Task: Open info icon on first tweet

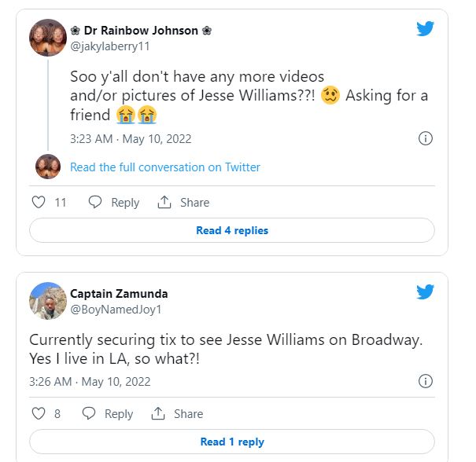Action: pos(425,138)
